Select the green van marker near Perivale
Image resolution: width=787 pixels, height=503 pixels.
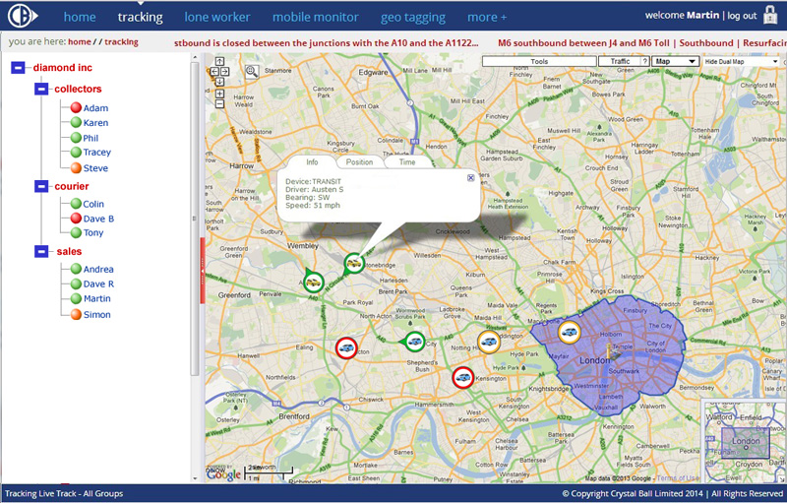pos(313,283)
